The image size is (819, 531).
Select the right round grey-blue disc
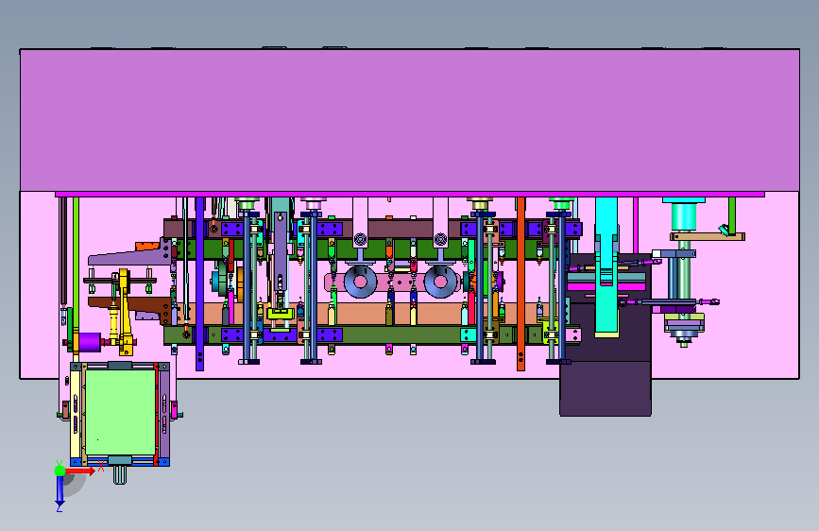[x=440, y=282]
